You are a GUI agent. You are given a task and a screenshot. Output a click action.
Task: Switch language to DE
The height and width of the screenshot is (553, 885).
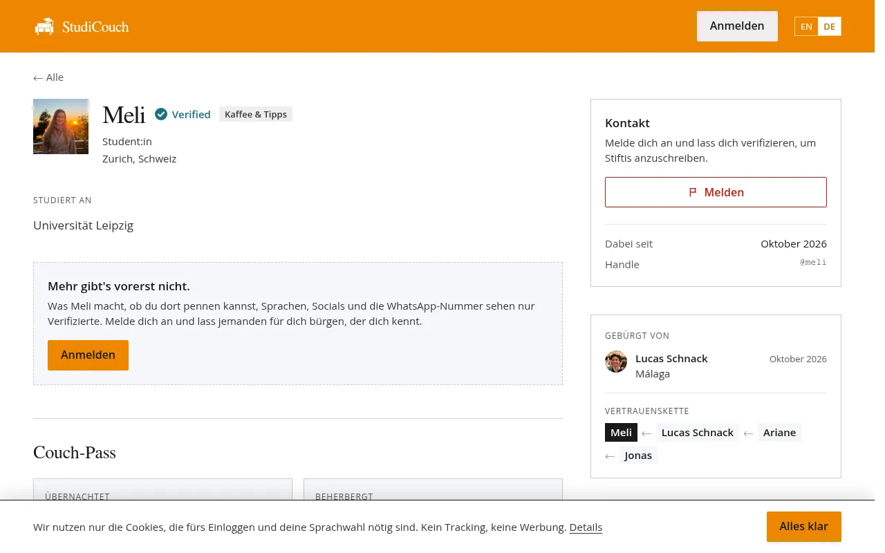click(829, 26)
